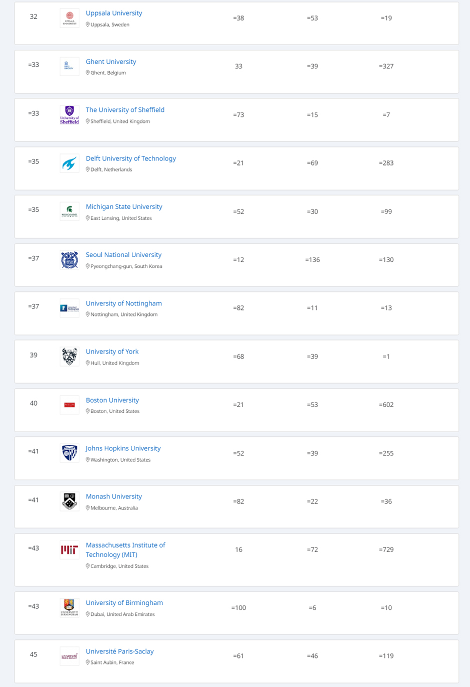Open the Ghent University link
The width and height of the screenshot is (470, 687).
[111, 62]
